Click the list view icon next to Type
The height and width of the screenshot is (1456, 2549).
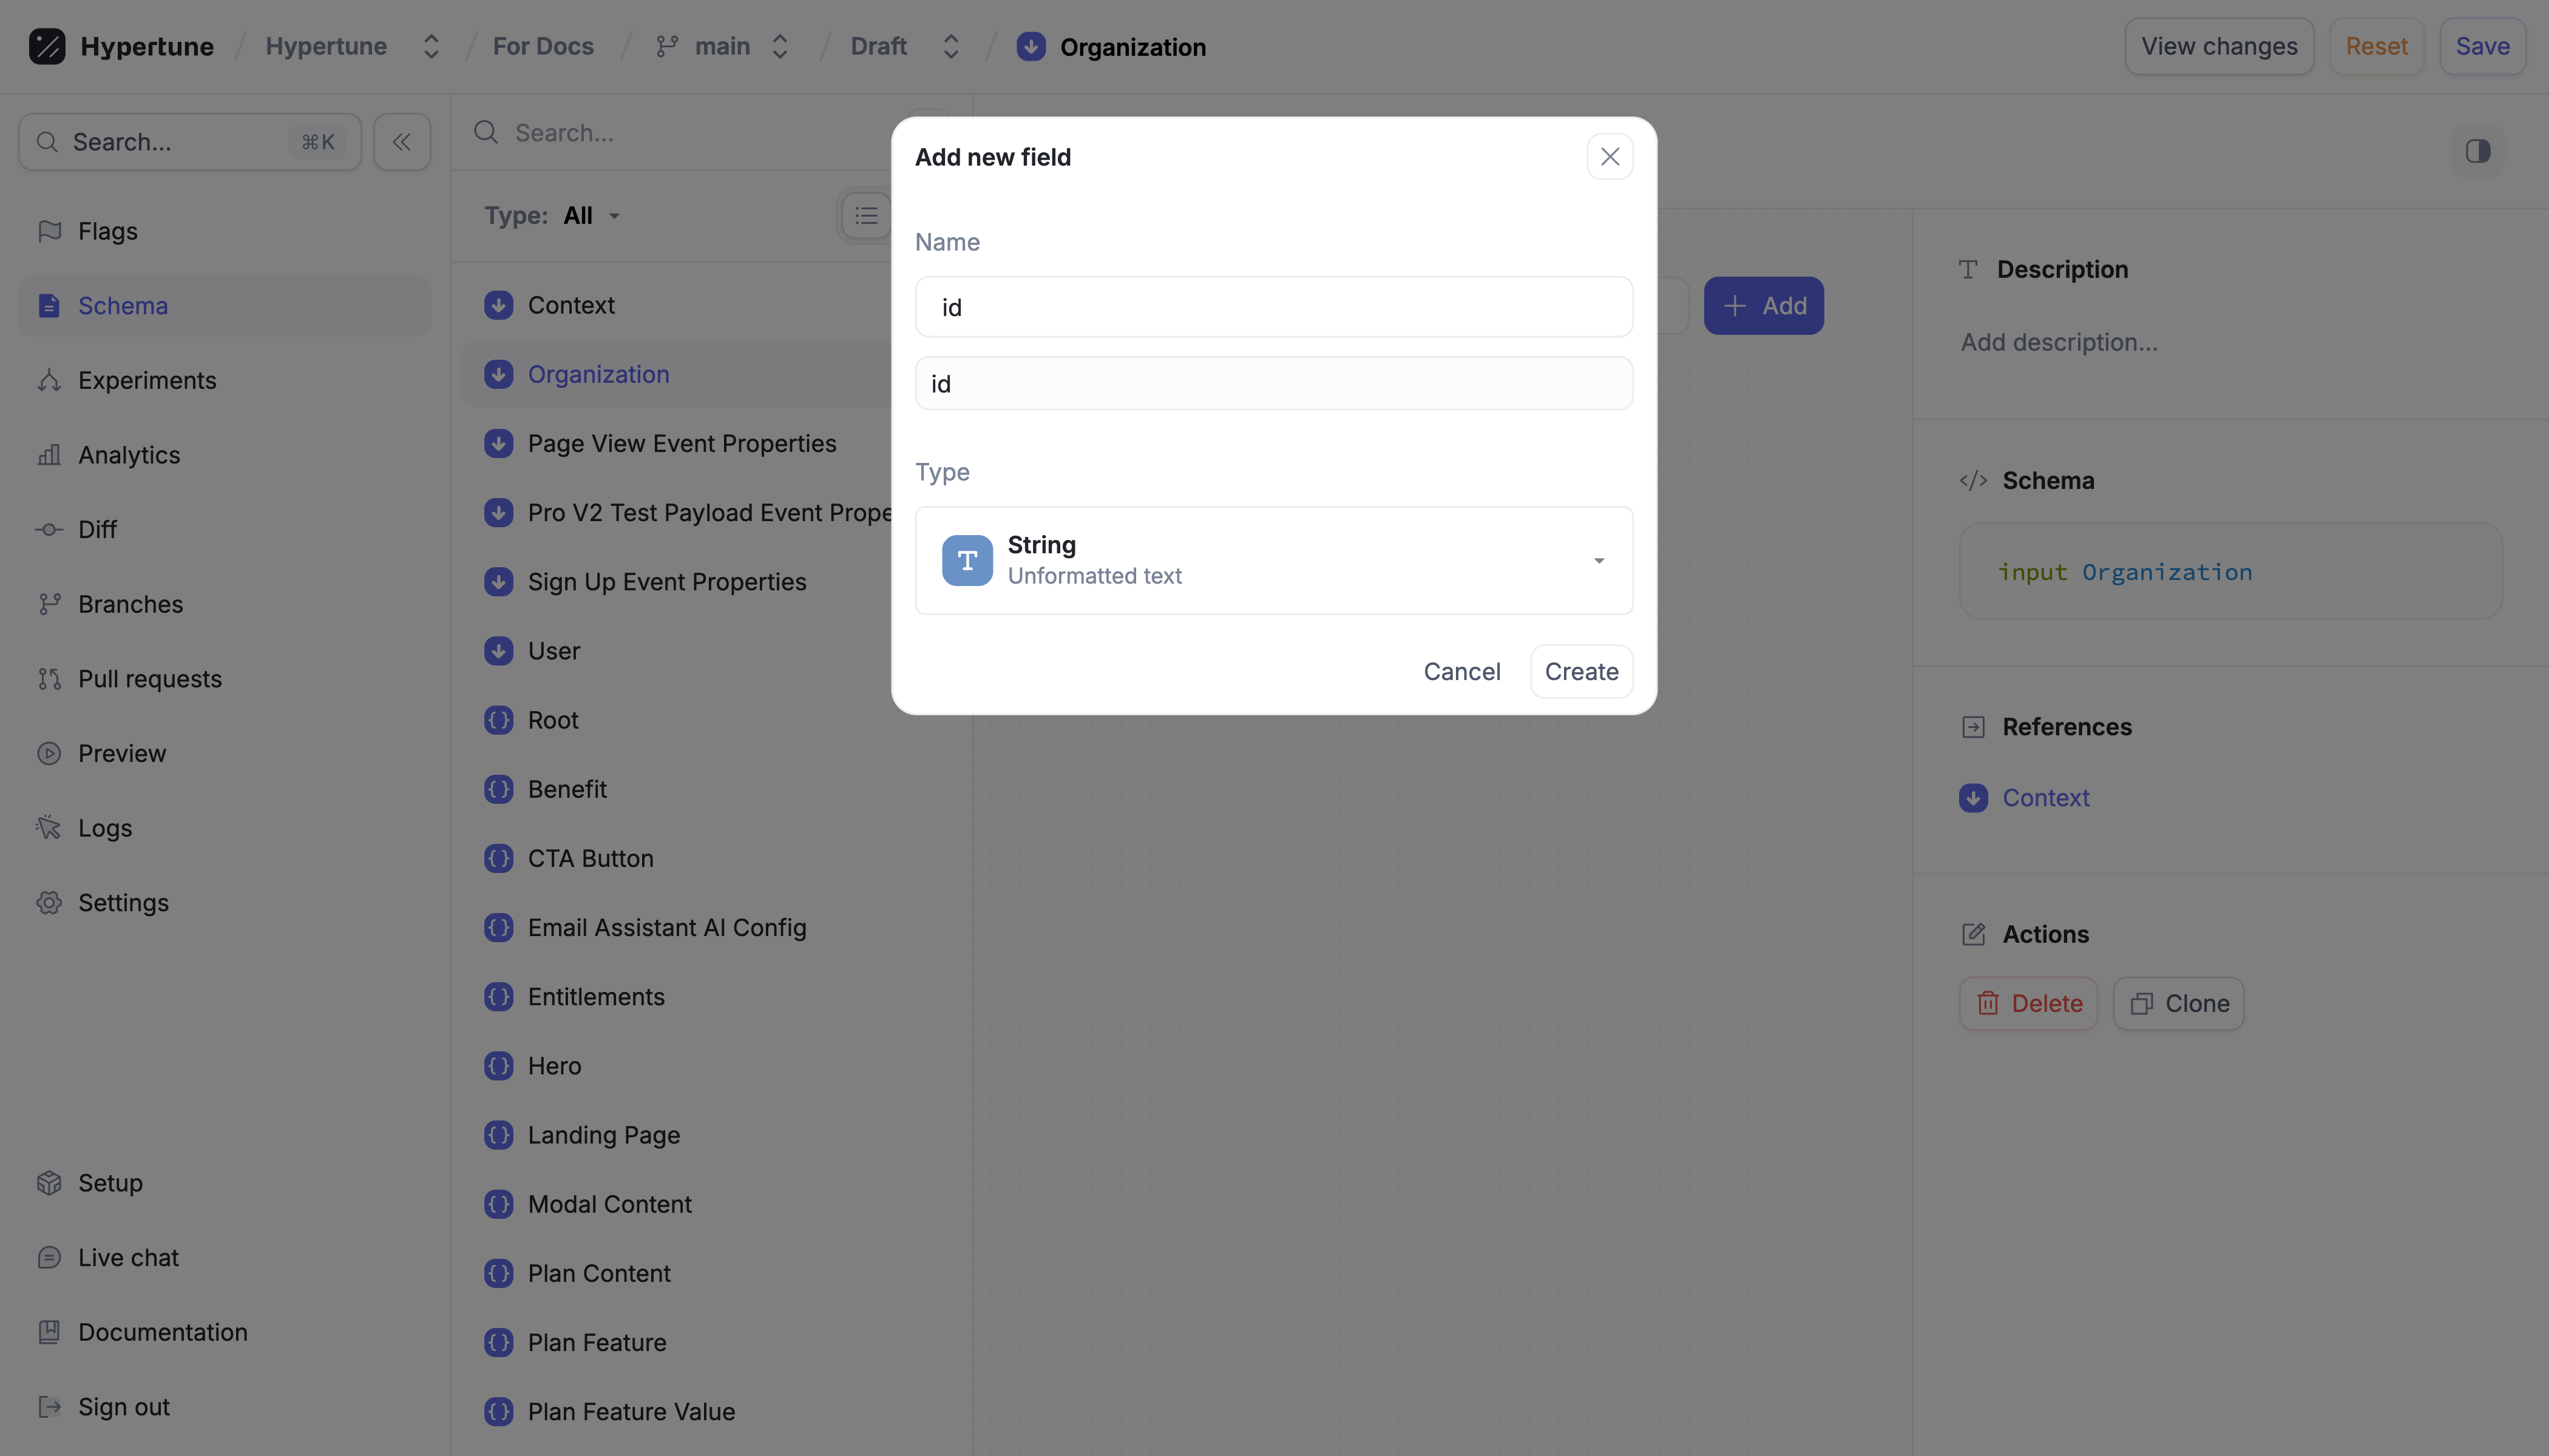point(865,216)
